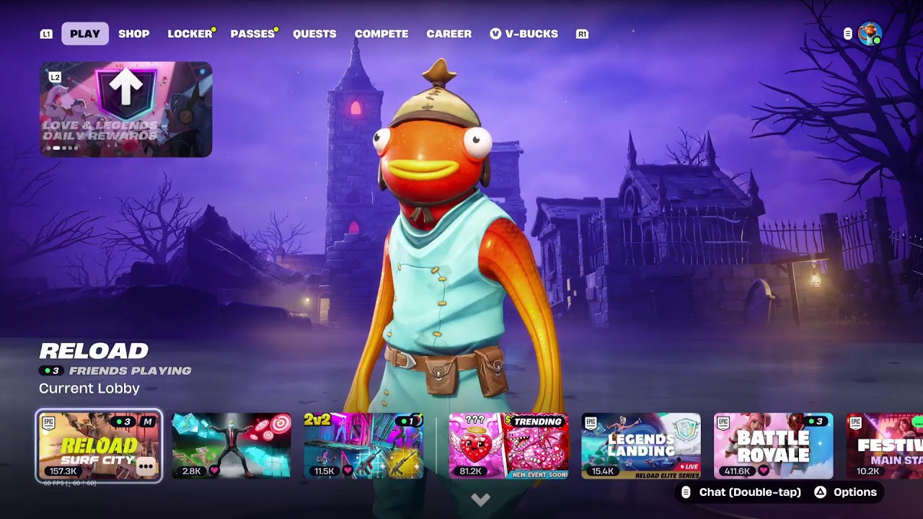
Task: Open the Trending heart event tile
Action: tap(508, 446)
